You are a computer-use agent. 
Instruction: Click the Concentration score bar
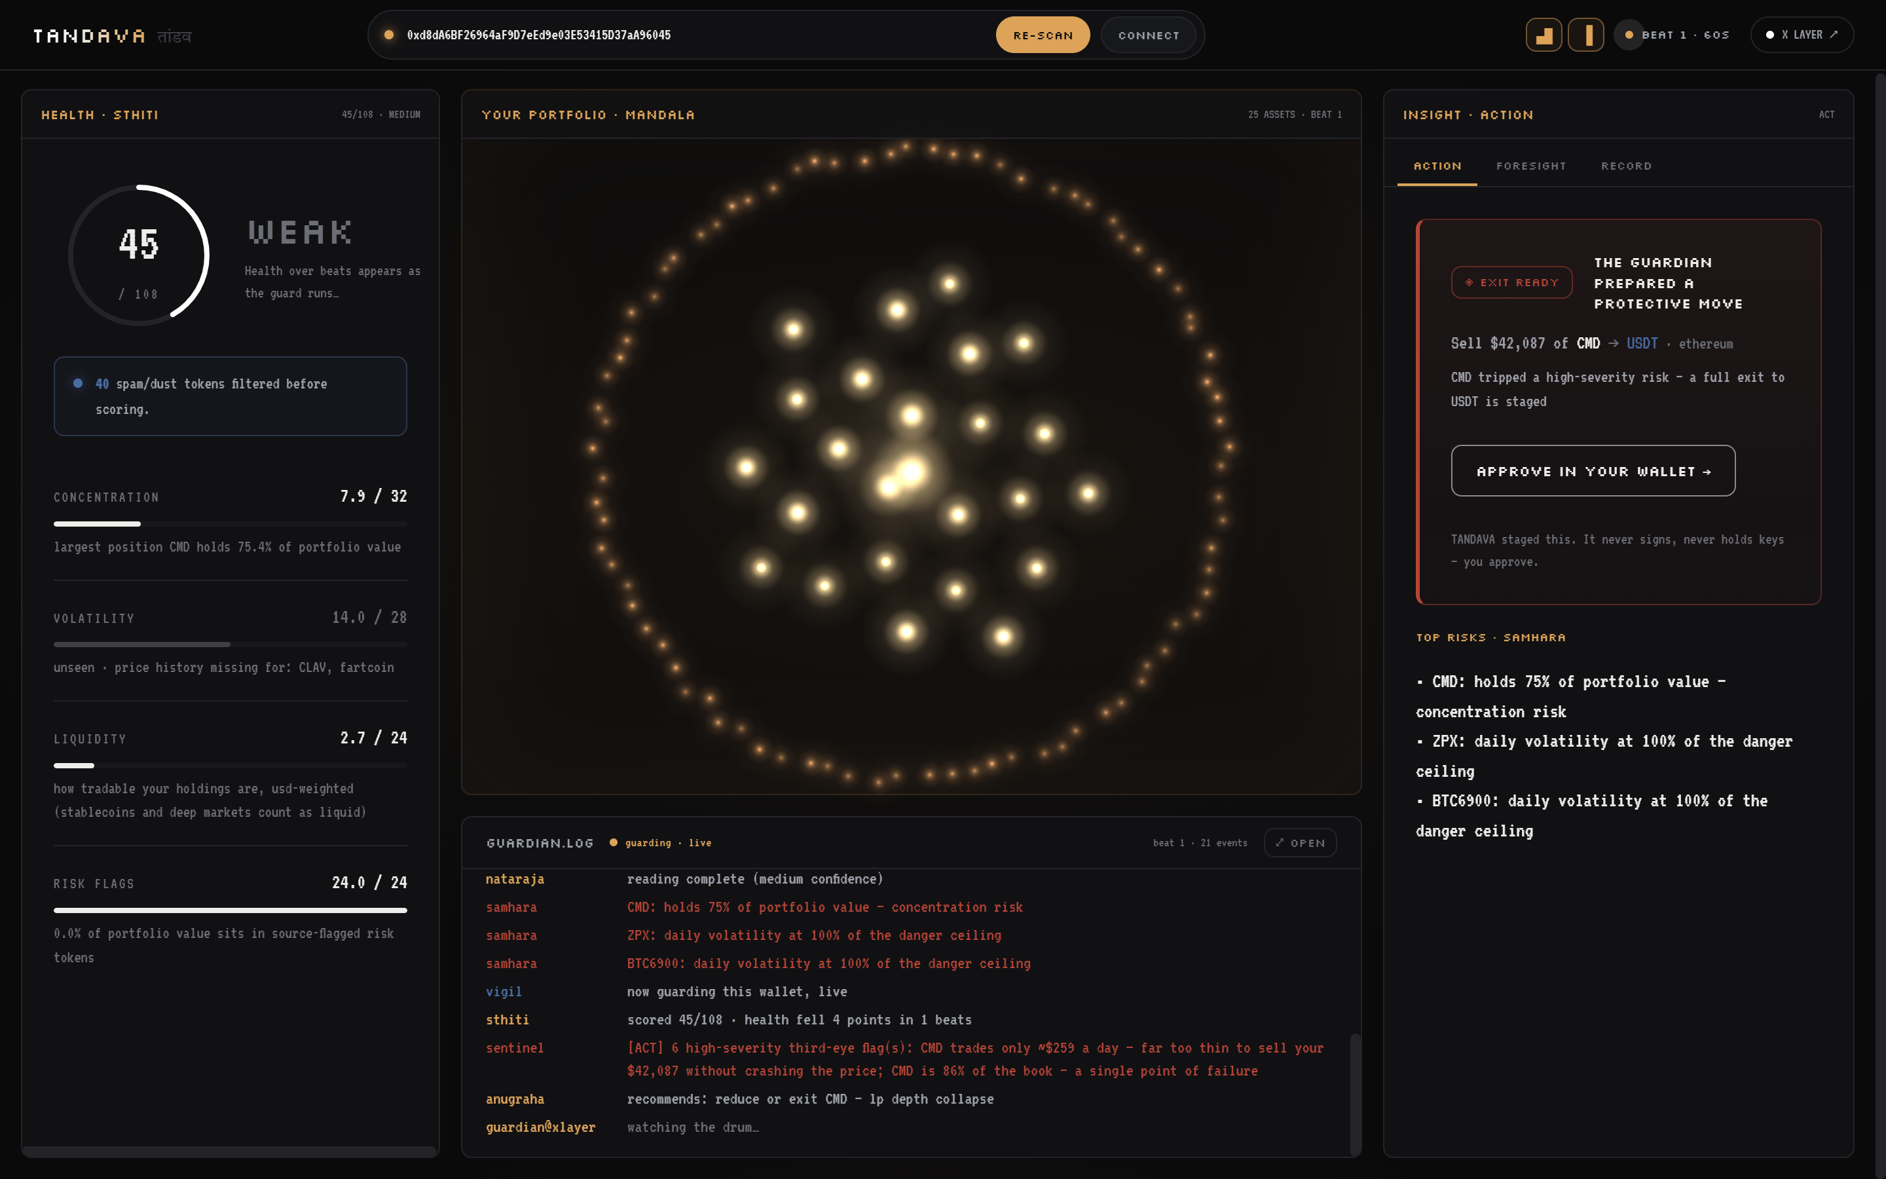point(230,524)
